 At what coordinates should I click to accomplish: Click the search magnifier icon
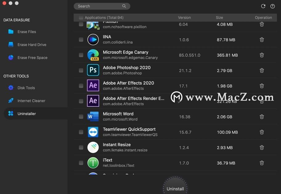tap(124, 6)
